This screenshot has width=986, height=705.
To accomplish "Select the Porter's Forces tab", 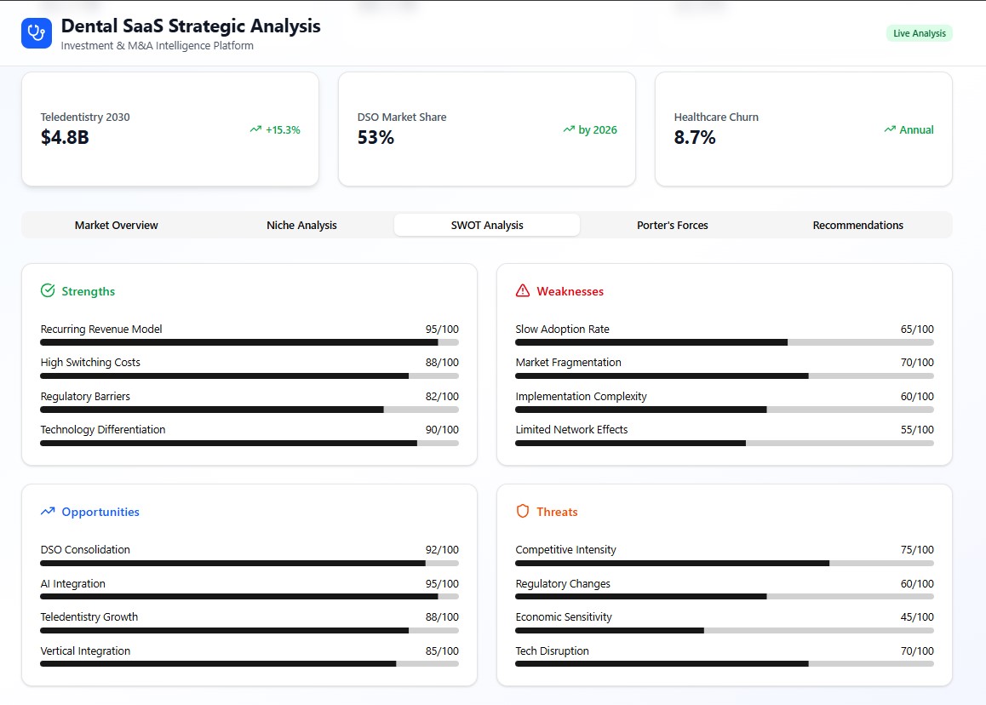I will click(x=673, y=226).
